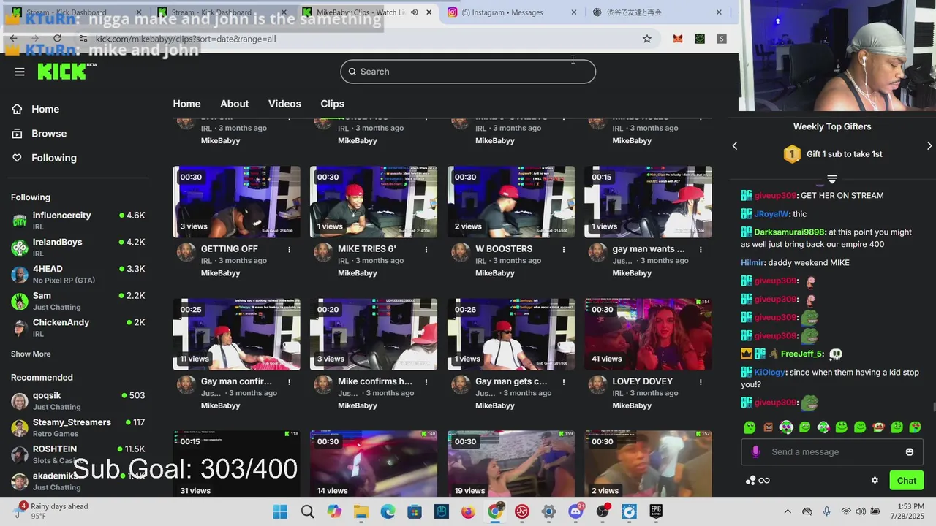Select the angry brown block emote
The width and height of the screenshot is (936, 526).
coord(768,427)
